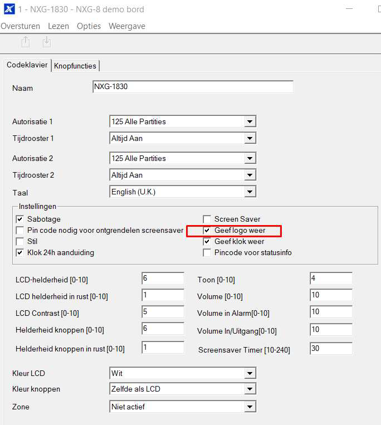
Task: Click the Volume In/Uitgang field
Action: pyautogui.click(x=331, y=330)
